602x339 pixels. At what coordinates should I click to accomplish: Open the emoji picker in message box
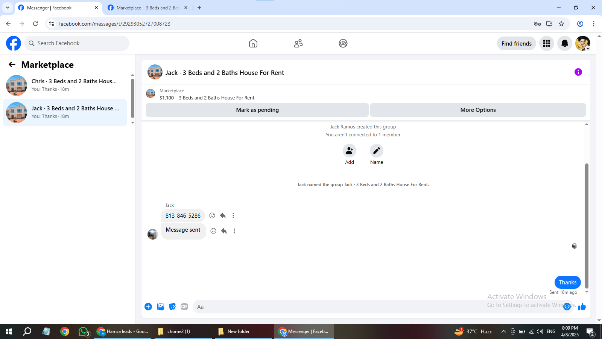(x=567, y=307)
